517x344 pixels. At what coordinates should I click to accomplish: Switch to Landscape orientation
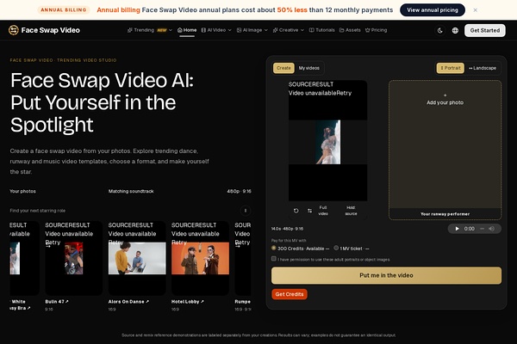[483, 68]
